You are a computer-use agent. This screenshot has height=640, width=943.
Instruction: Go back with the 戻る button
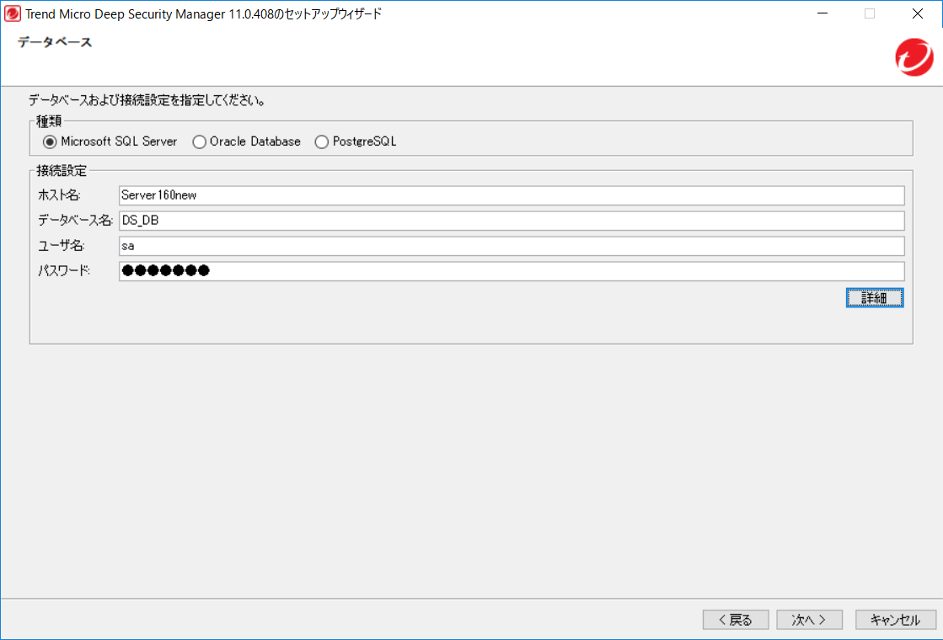pos(736,620)
